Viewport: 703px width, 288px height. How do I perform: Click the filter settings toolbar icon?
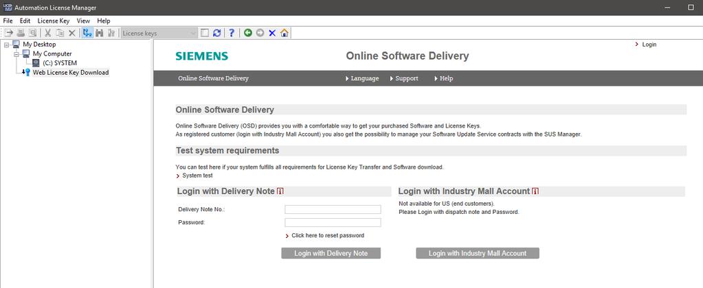click(x=111, y=33)
